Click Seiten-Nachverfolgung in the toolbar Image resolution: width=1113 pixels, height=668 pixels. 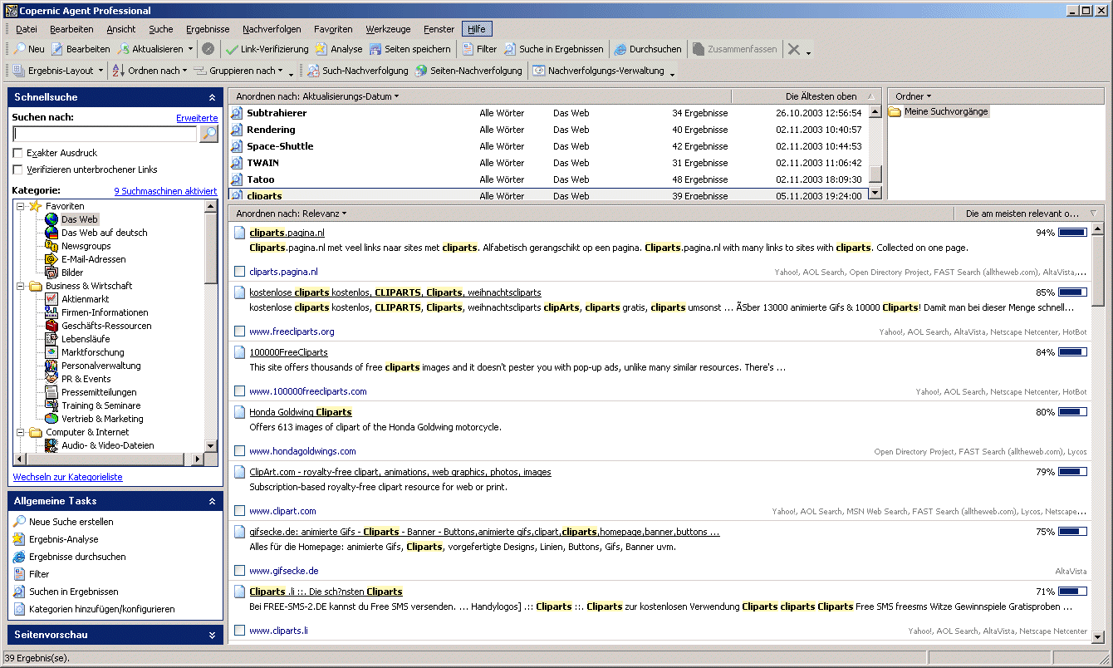tap(469, 71)
